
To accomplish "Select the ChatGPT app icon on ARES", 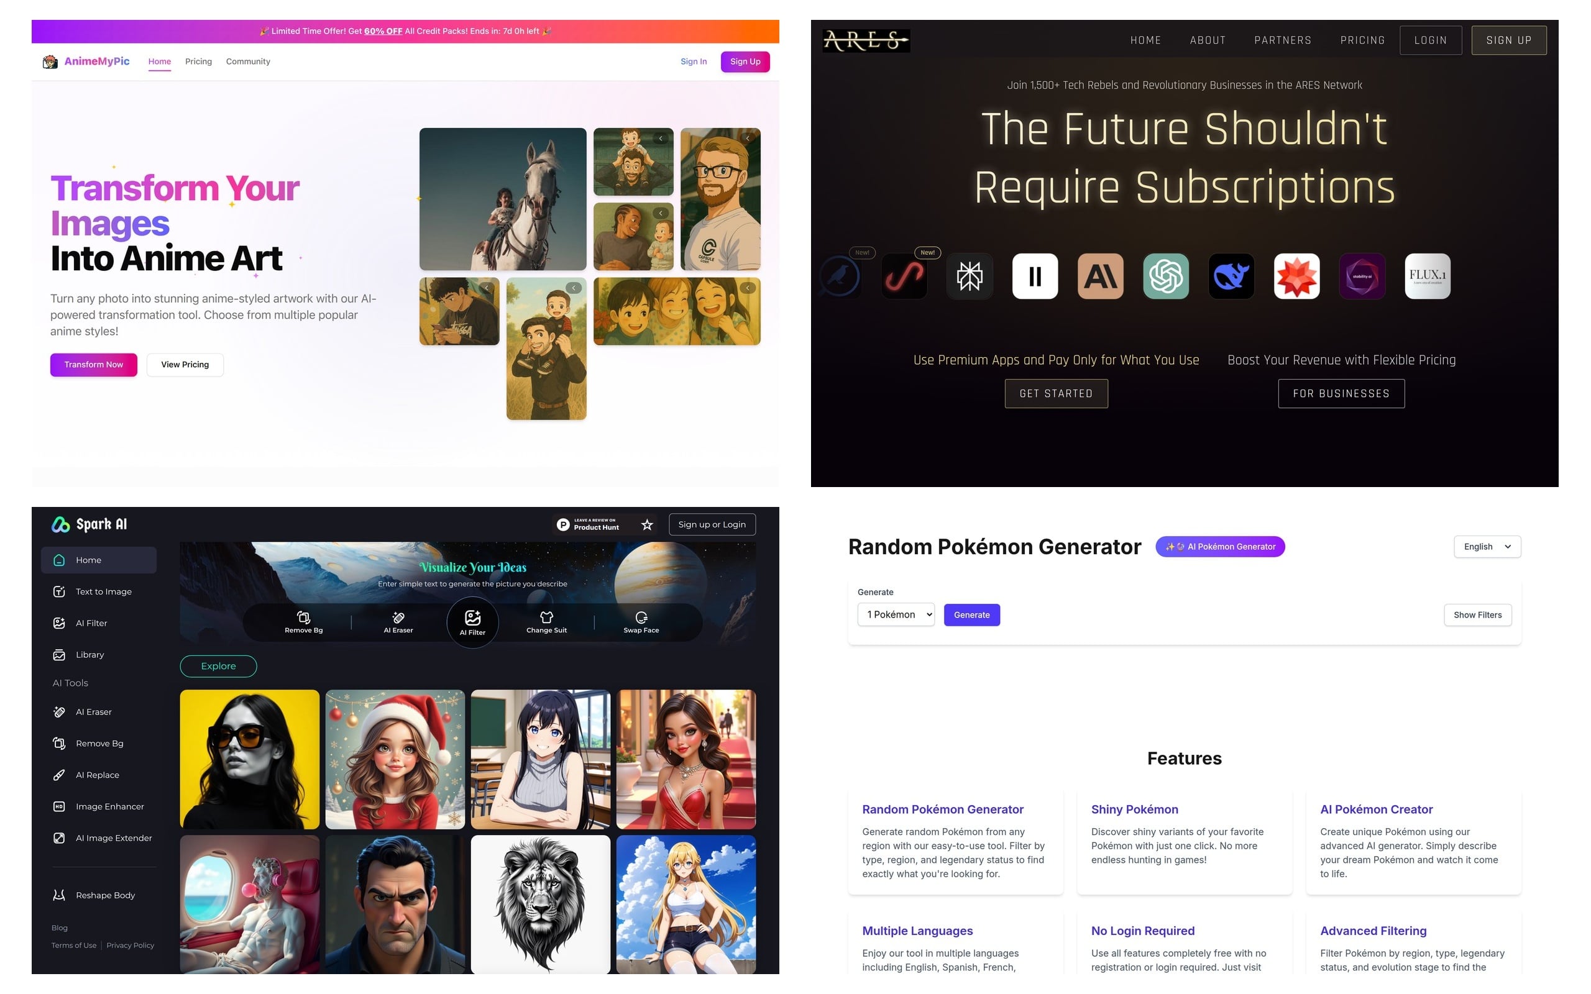I will (x=1166, y=276).
